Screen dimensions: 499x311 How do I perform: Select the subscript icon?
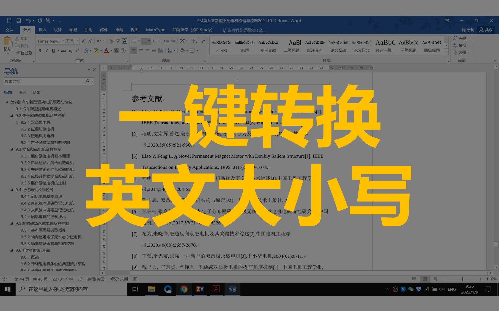(x=71, y=51)
